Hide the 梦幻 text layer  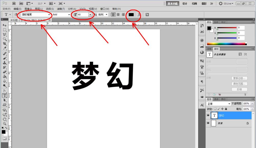click(208, 115)
